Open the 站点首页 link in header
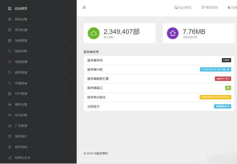The image size is (237, 164). coord(185,7)
